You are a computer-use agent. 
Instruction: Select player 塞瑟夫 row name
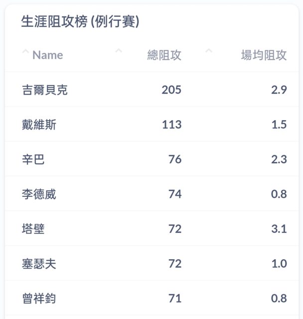[39, 264]
